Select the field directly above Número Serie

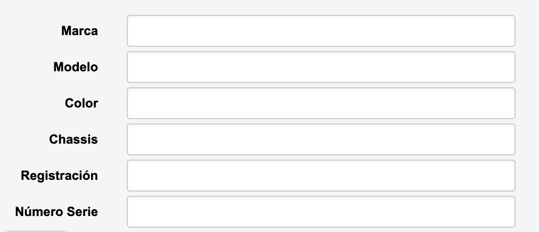click(x=321, y=176)
